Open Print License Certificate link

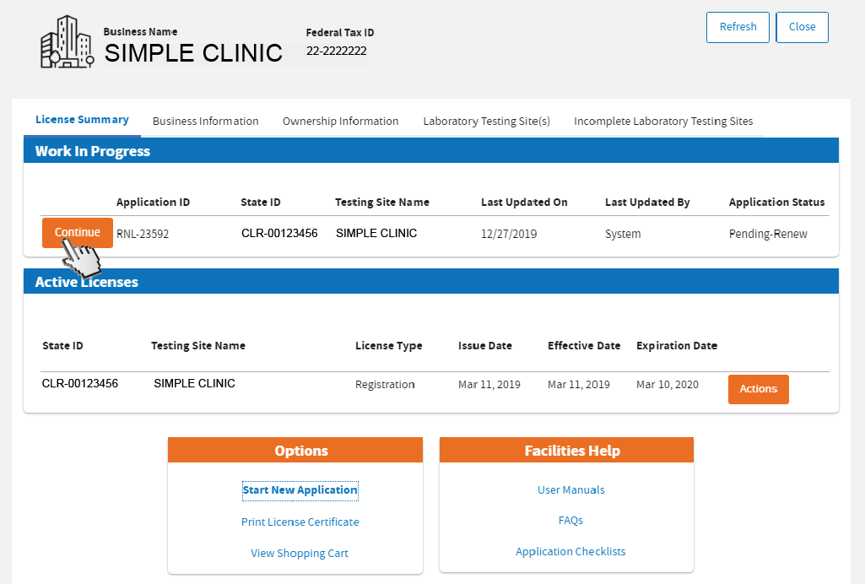click(x=300, y=522)
